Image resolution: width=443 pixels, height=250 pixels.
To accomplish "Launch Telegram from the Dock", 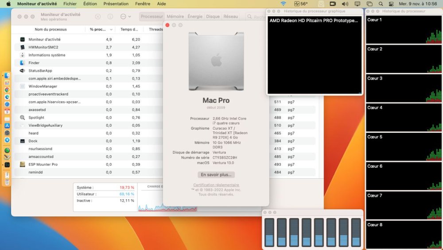I will pos(7,140).
